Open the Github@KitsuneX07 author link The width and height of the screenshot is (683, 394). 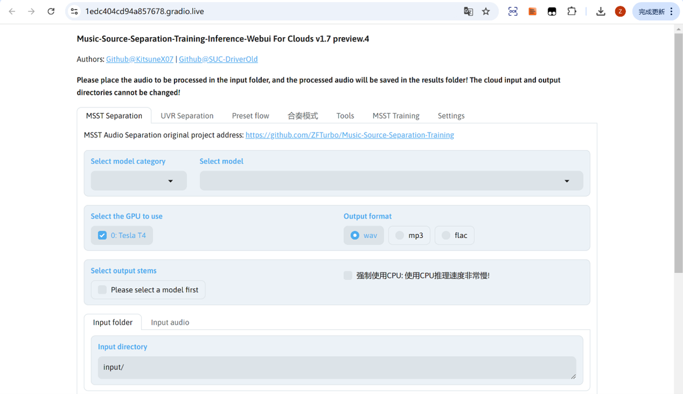[x=139, y=59]
